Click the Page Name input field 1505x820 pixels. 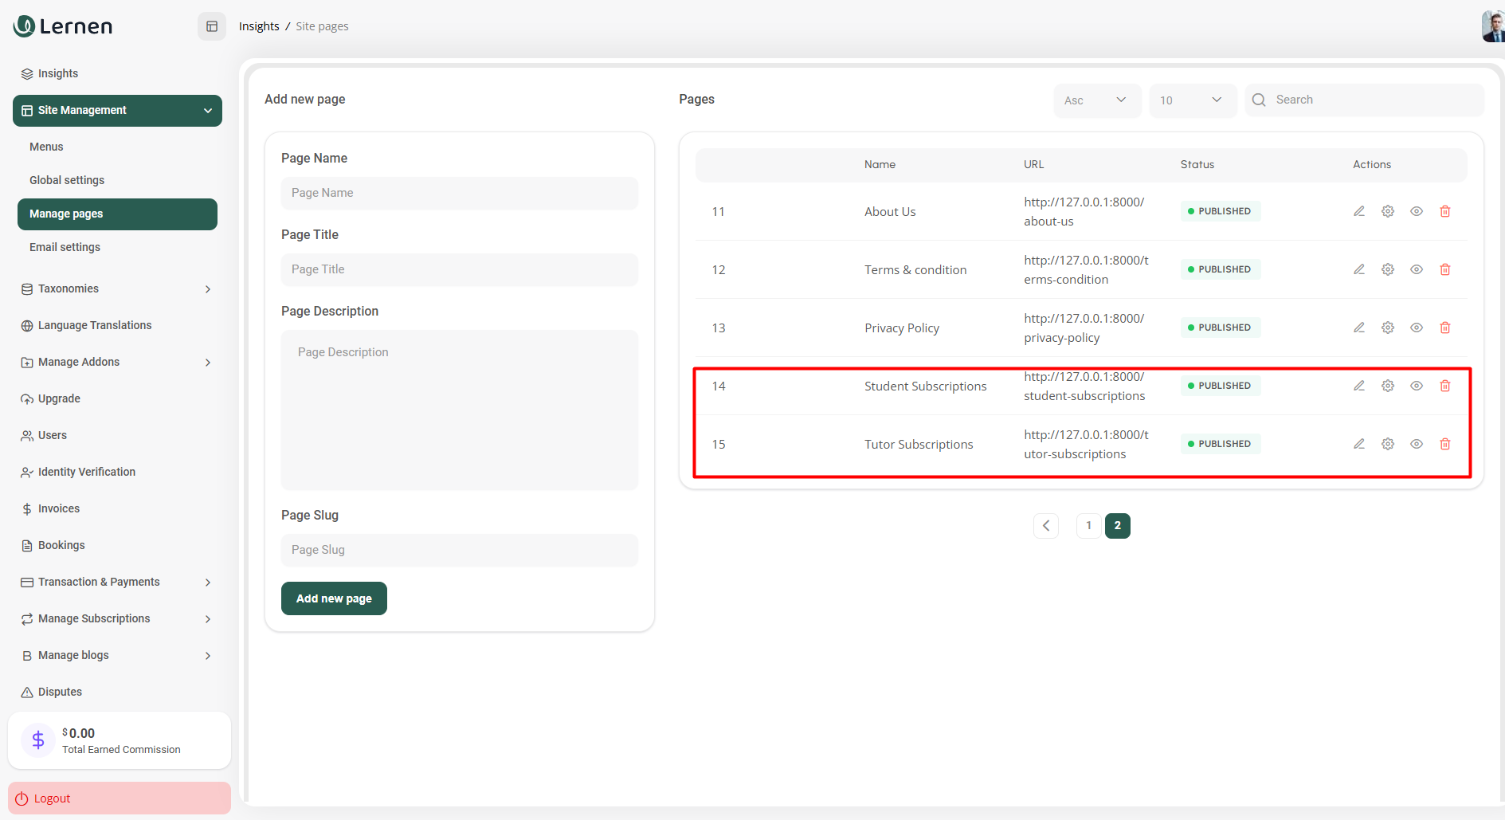click(x=459, y=193)
